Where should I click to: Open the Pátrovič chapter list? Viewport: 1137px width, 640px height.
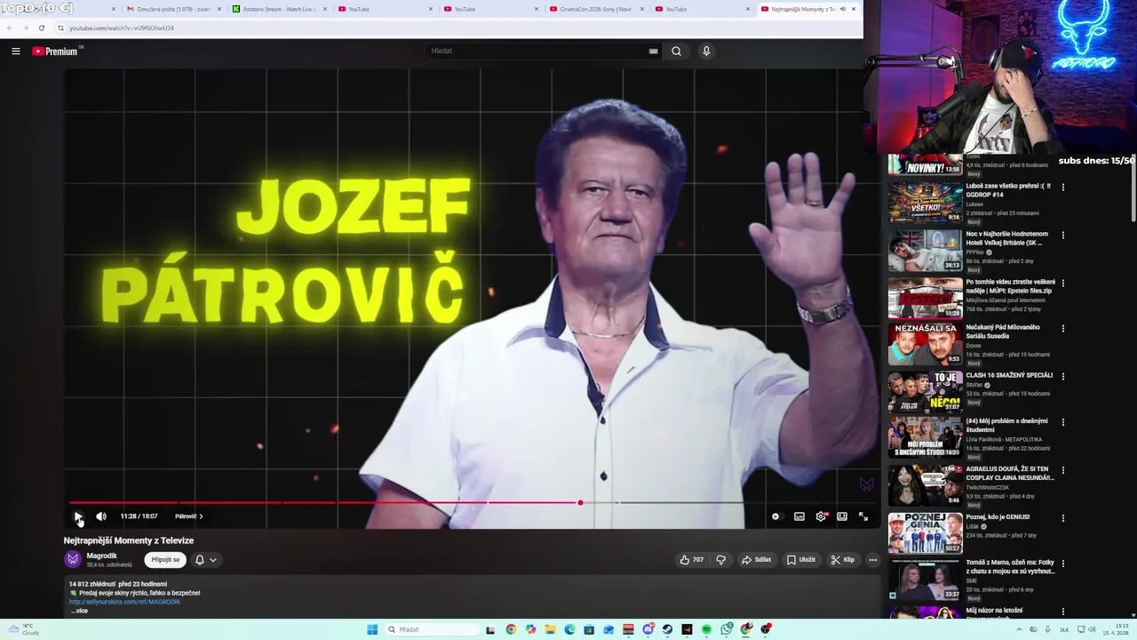click(x=188, y=516)
